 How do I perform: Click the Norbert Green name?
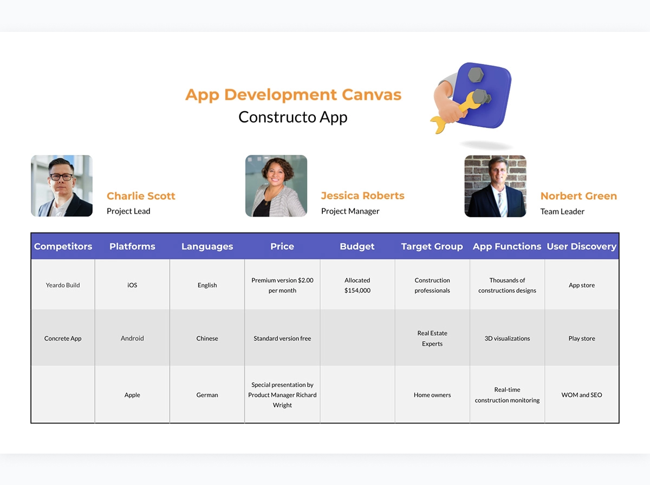pos(578,196)
